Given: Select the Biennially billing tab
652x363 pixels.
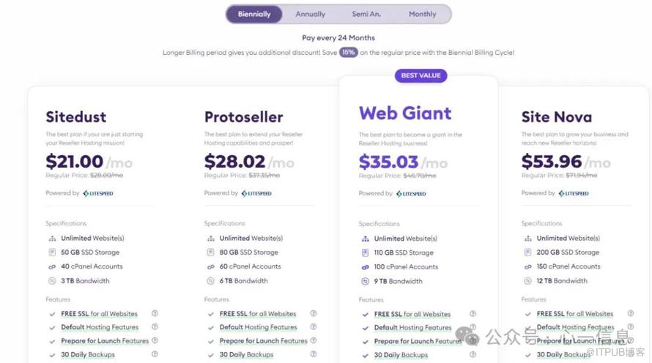Looking at the screenshot, I should [254, 14].
